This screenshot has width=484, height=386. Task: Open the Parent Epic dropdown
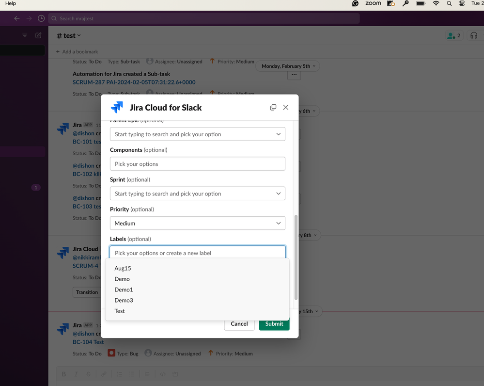click(x=198, y=134)
